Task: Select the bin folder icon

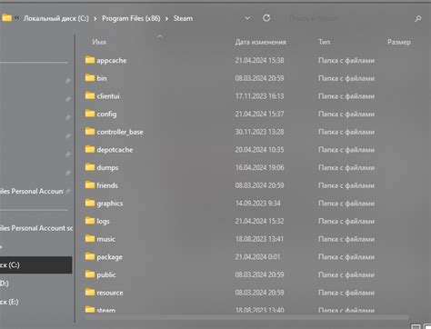Action: coord(90,77)
